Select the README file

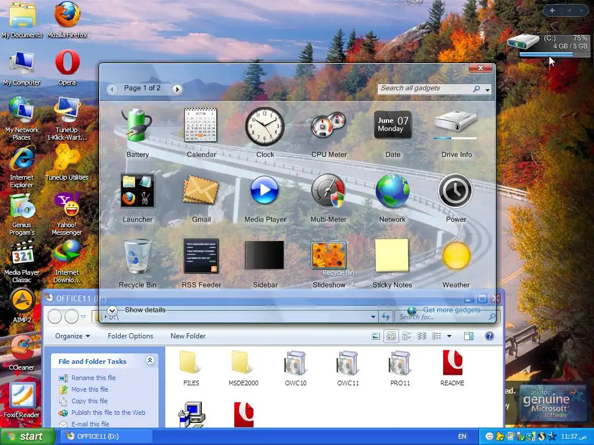pyautogui.click(x=452, y=369)
